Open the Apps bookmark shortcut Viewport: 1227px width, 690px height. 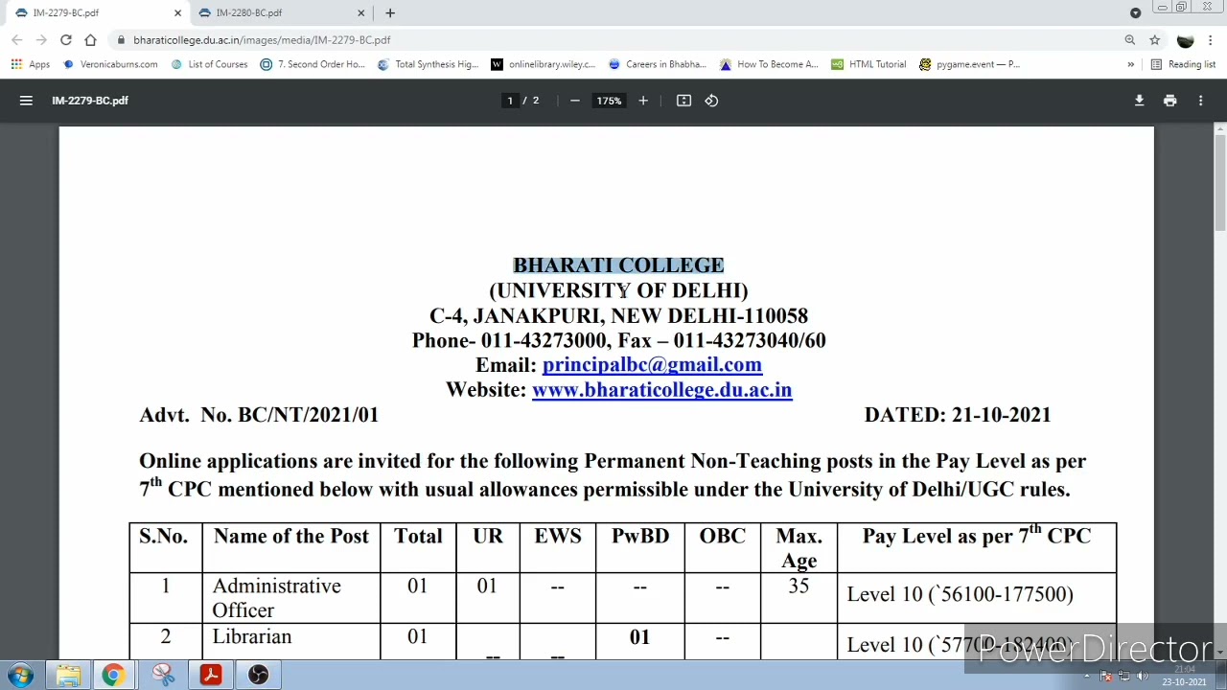point(31,64)
